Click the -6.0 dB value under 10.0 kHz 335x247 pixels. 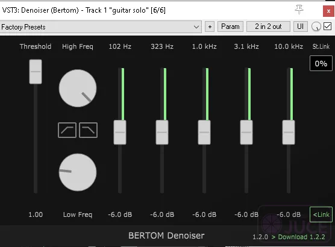(289, 214)
